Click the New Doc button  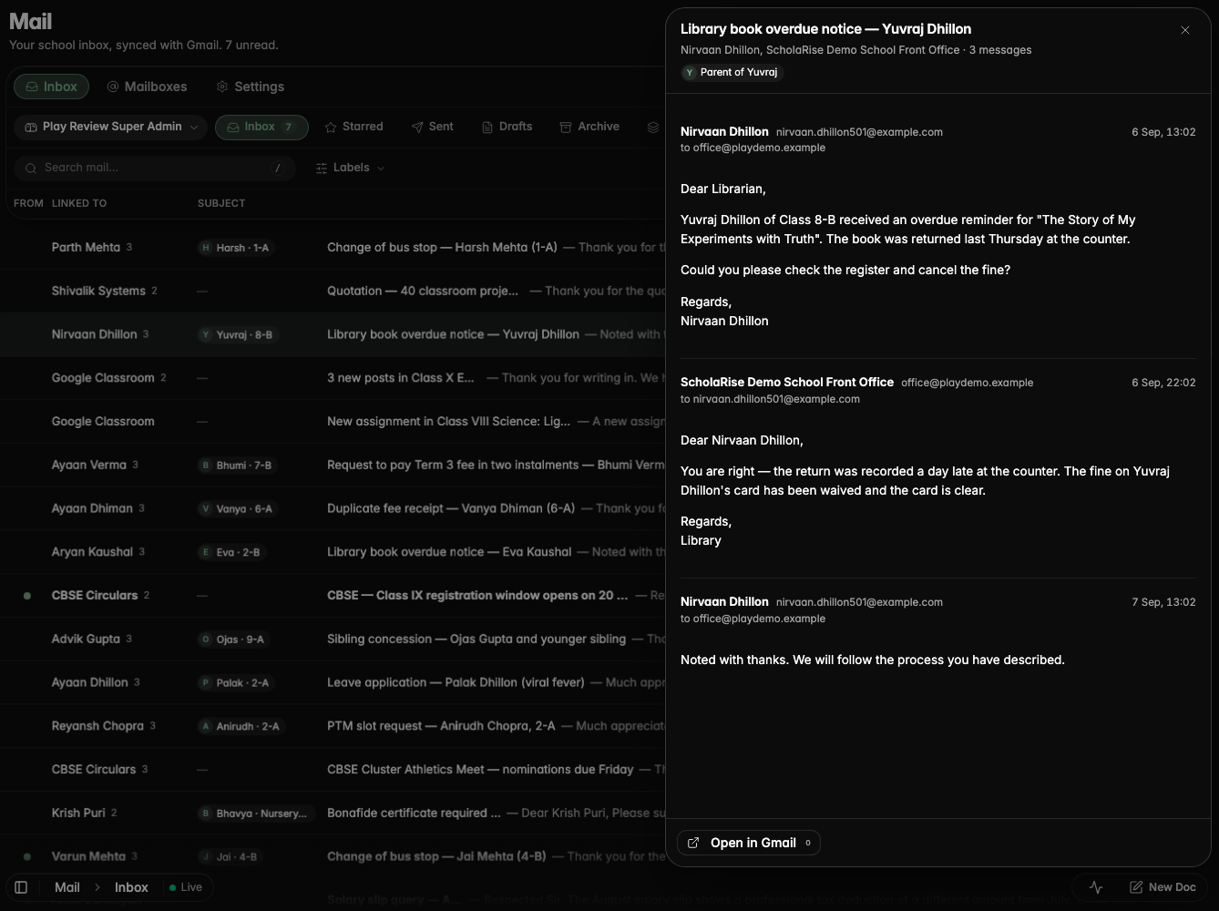point(1163,887)
